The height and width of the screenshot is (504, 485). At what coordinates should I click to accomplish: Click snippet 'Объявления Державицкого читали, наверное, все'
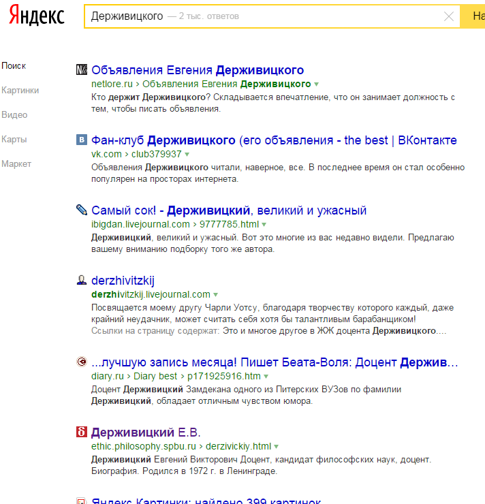(x=198, y=167)
